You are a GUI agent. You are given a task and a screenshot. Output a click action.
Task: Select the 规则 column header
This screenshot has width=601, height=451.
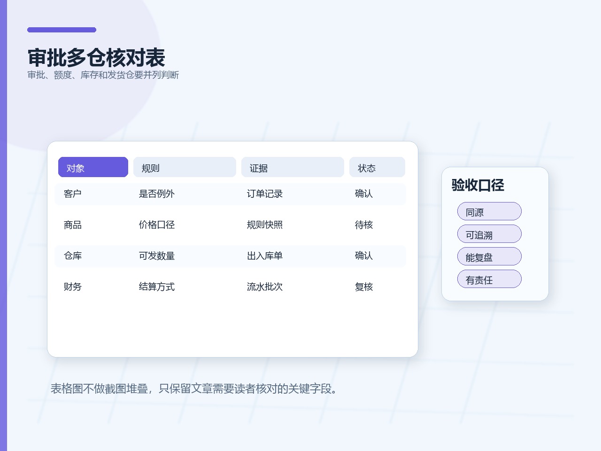tap(185, 167)
